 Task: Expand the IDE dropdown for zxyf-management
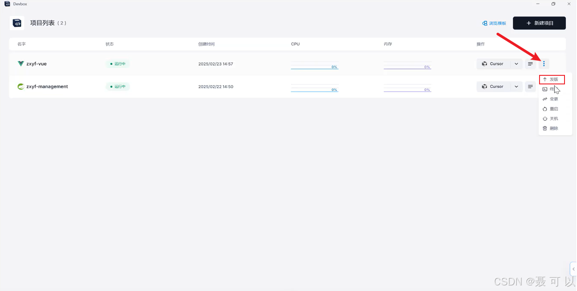click(x=516, y=87)
